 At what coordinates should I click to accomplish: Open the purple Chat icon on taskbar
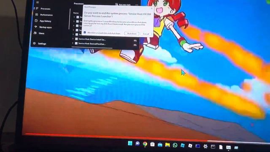[x=138, y=144]
